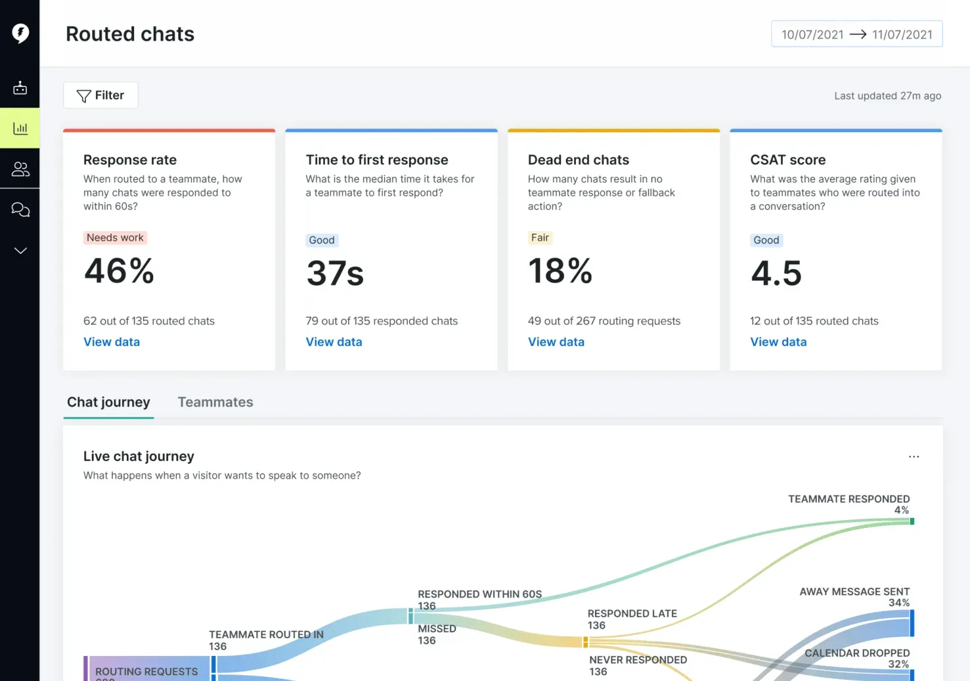Switch to the Teammates tab
This screenshot has height=681, width=970.
coord(215,402)
